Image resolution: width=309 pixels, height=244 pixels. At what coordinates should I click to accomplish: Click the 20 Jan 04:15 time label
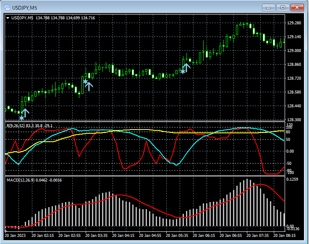pos(123,236)
